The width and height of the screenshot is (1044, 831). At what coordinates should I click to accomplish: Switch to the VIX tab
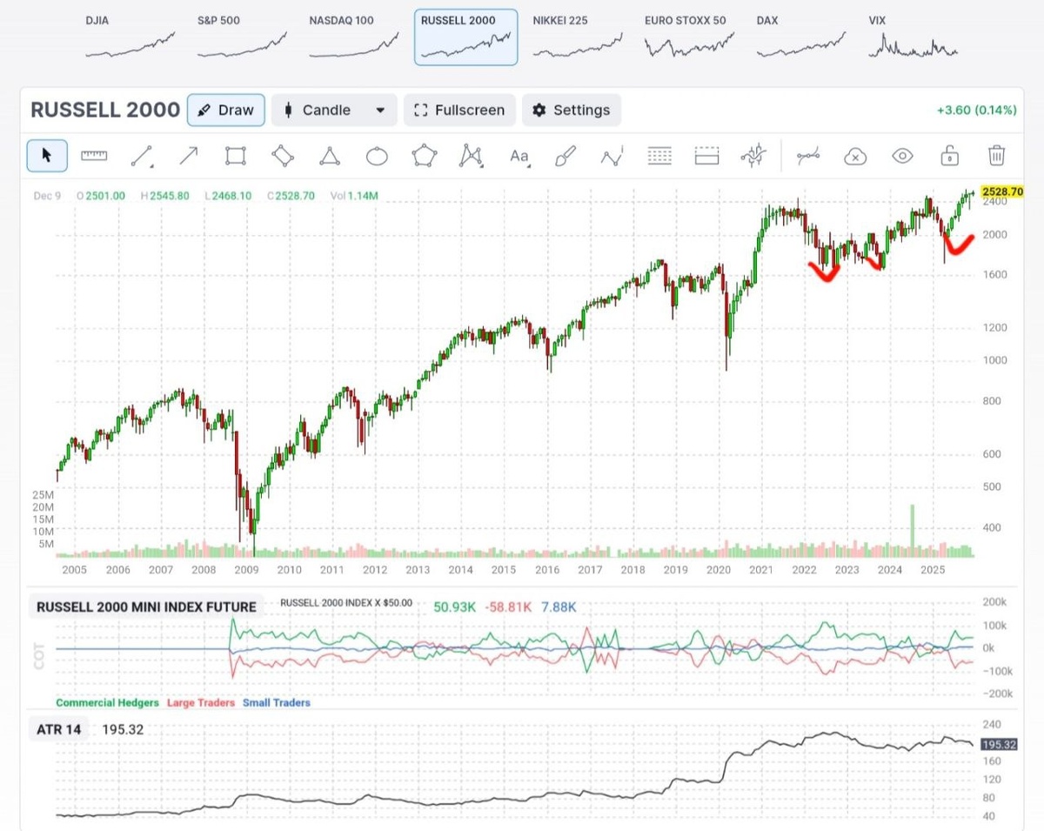click(913, 37)
